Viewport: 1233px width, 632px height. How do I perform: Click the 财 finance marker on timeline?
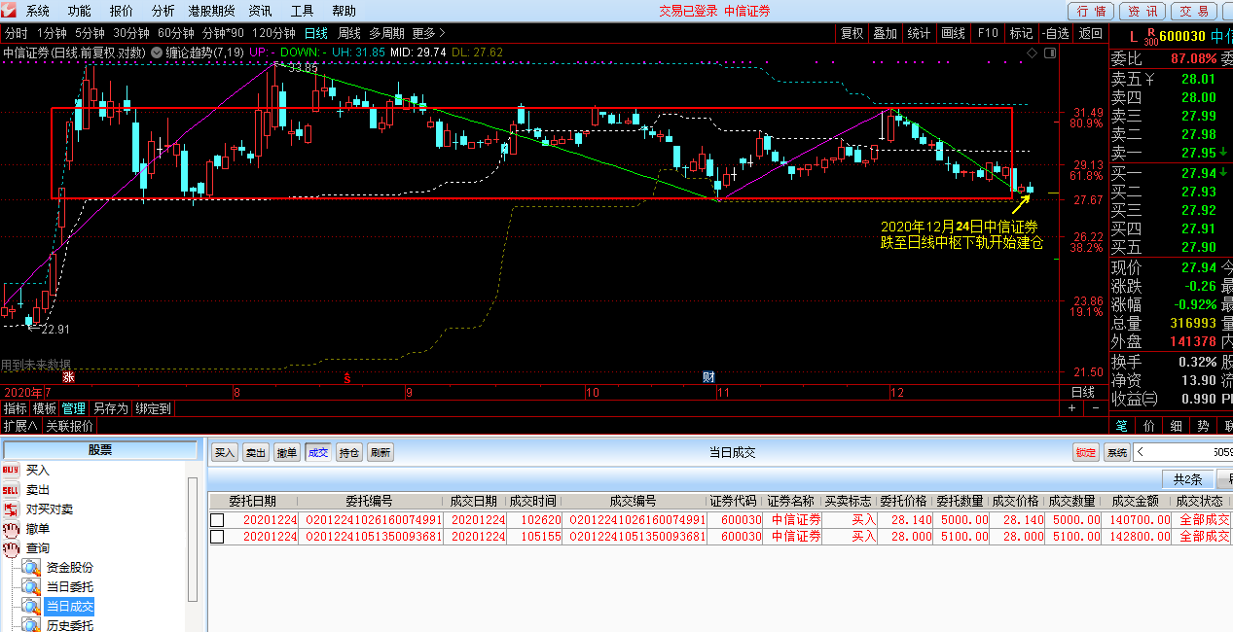[708, 376]
